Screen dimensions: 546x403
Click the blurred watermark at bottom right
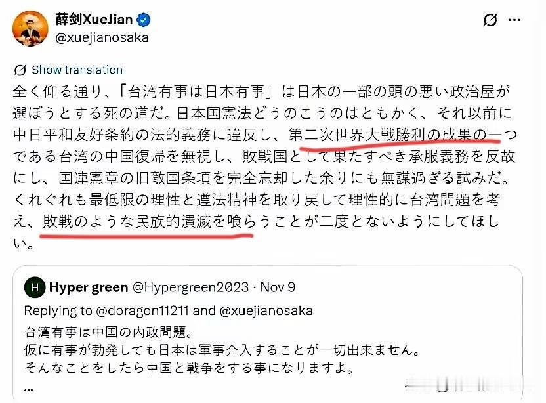(x=470, y=384)
